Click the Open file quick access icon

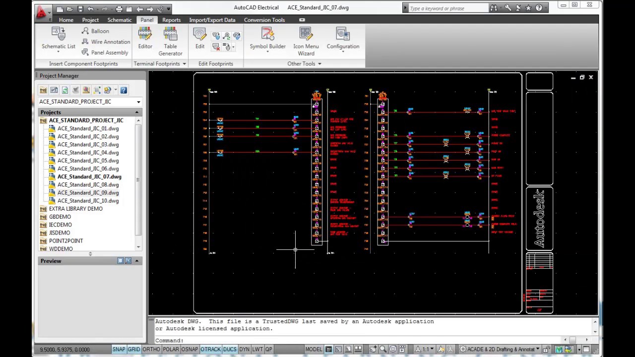point(70,9)
